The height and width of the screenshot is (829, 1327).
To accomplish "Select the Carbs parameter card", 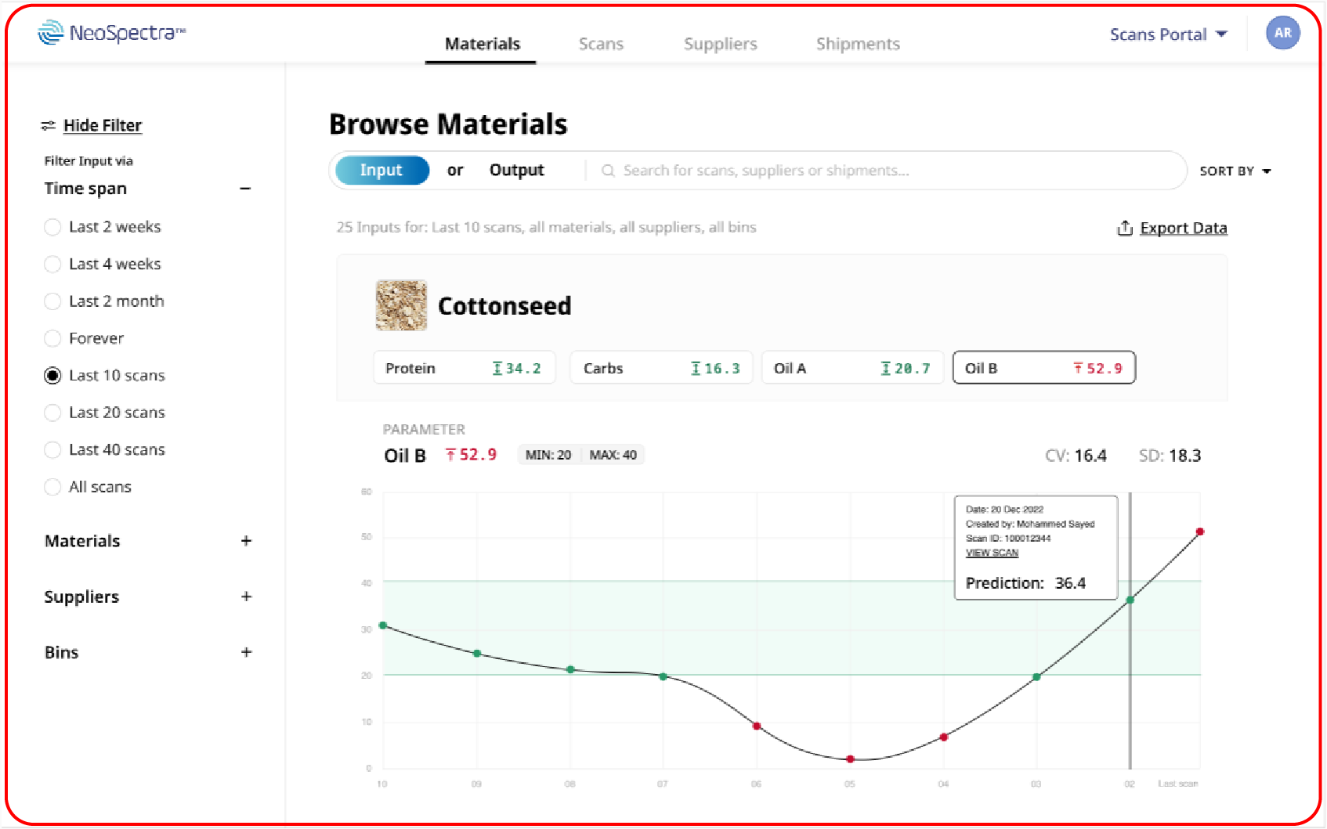I will tap(661, 368).
